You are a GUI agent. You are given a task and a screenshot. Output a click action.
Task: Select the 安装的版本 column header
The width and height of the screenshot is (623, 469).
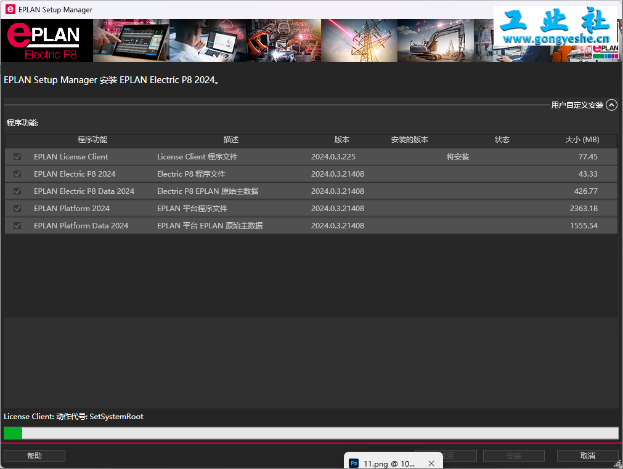410,140
